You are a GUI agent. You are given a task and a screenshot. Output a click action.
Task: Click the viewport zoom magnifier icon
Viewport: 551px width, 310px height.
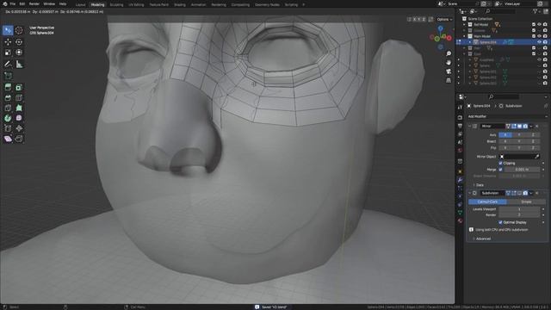click(449, 53)
